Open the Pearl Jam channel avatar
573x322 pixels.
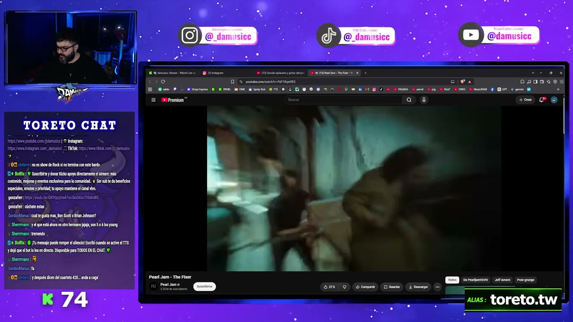click(154, 286)
